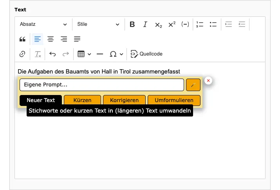Open the Absatz paragraph format dropdown

[43, 24]
